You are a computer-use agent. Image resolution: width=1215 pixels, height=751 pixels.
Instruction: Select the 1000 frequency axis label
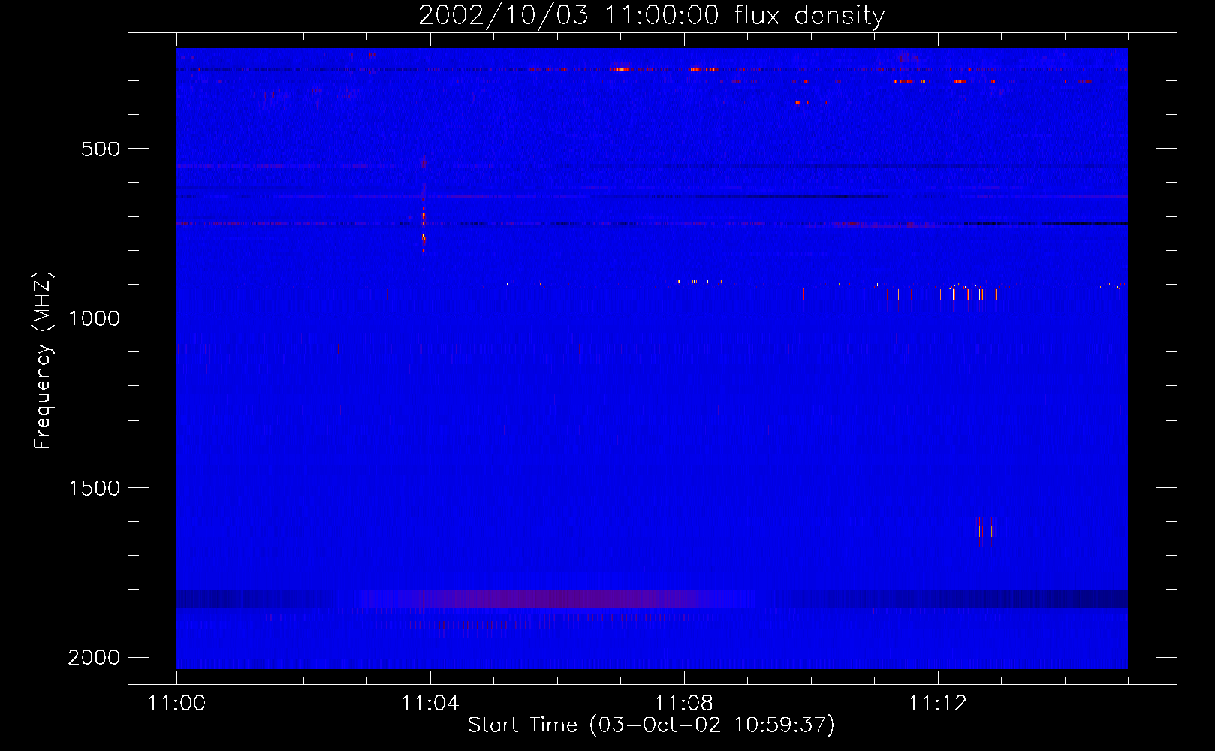(x=94, y=318)
